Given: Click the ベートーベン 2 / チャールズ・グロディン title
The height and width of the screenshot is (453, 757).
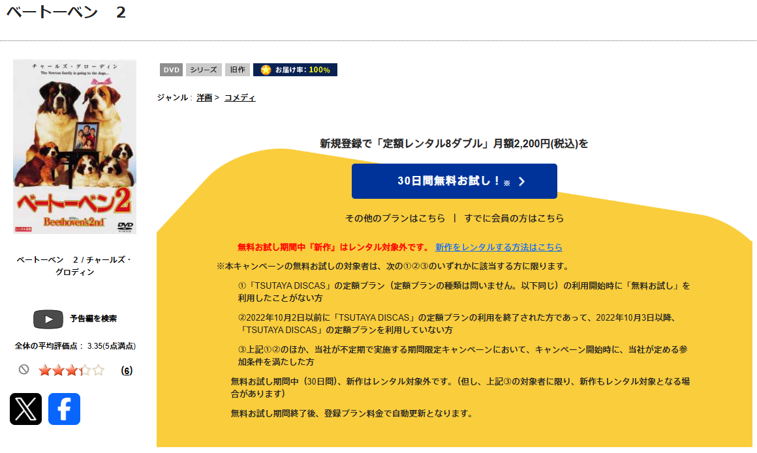Looking at the screenshot, I should pos(74,266).
